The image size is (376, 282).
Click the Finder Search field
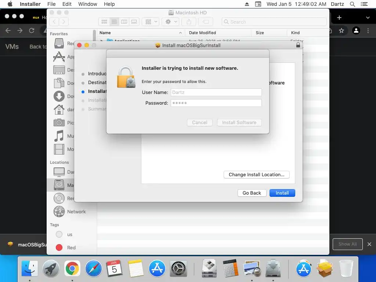point(274,22)
